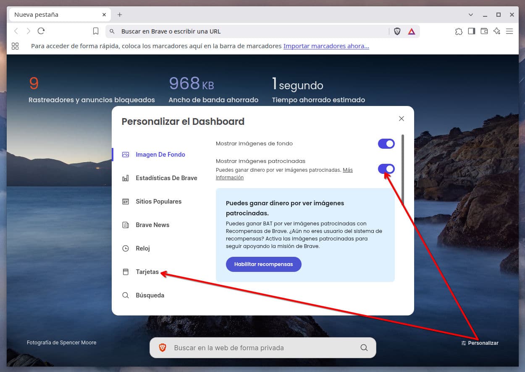The image size is (525, 372).
Task: Click the Brave Shields lion icon
Action: tap(397, 31)
